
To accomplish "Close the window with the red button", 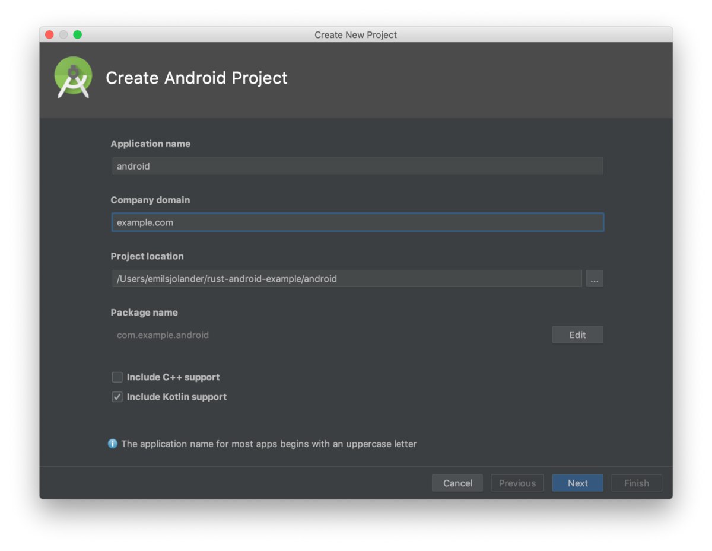I will click(49, 35).
